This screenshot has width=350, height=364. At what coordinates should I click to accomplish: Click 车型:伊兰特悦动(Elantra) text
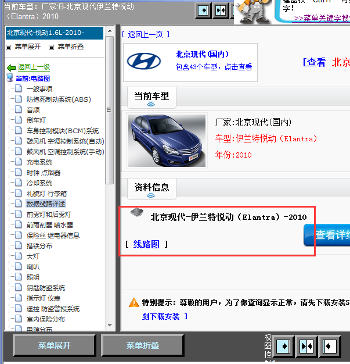pos(266,139)
